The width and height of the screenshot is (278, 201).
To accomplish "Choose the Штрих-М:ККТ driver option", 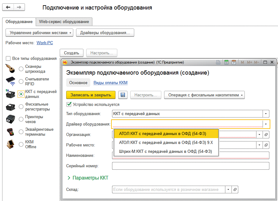I will click(x=166, y=152).
